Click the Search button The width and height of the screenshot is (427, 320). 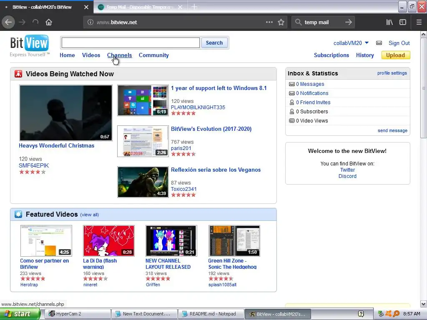point(214,43)
